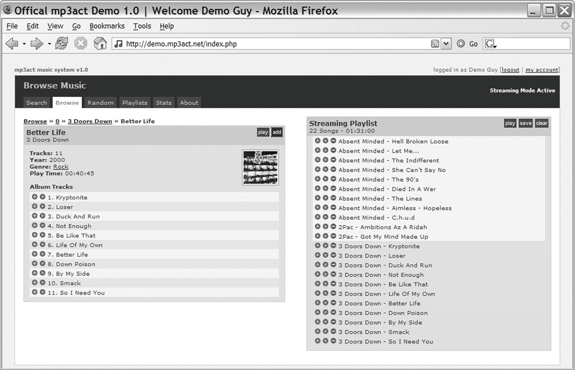
Task: Move 'Absent Minded - Died In A War' down
Action: 325,189
